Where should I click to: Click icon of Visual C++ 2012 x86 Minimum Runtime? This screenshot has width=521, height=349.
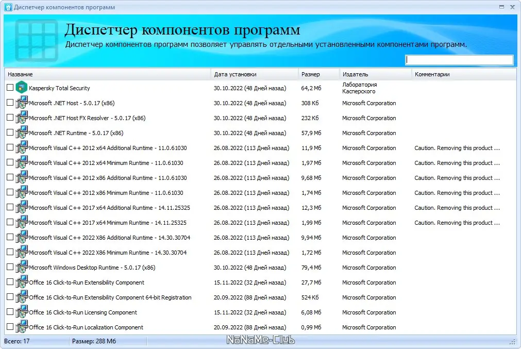pyautogui.click(x=22, y=192)
